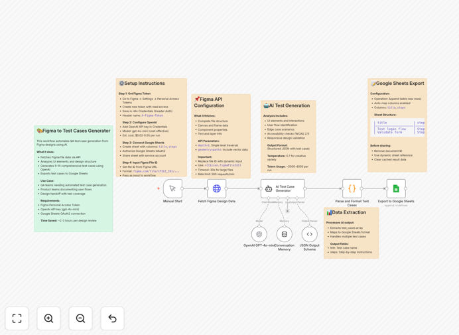Click 'API Parameters:' subheading
This screenshot has height=335, width=459.
tap(208, 141)
